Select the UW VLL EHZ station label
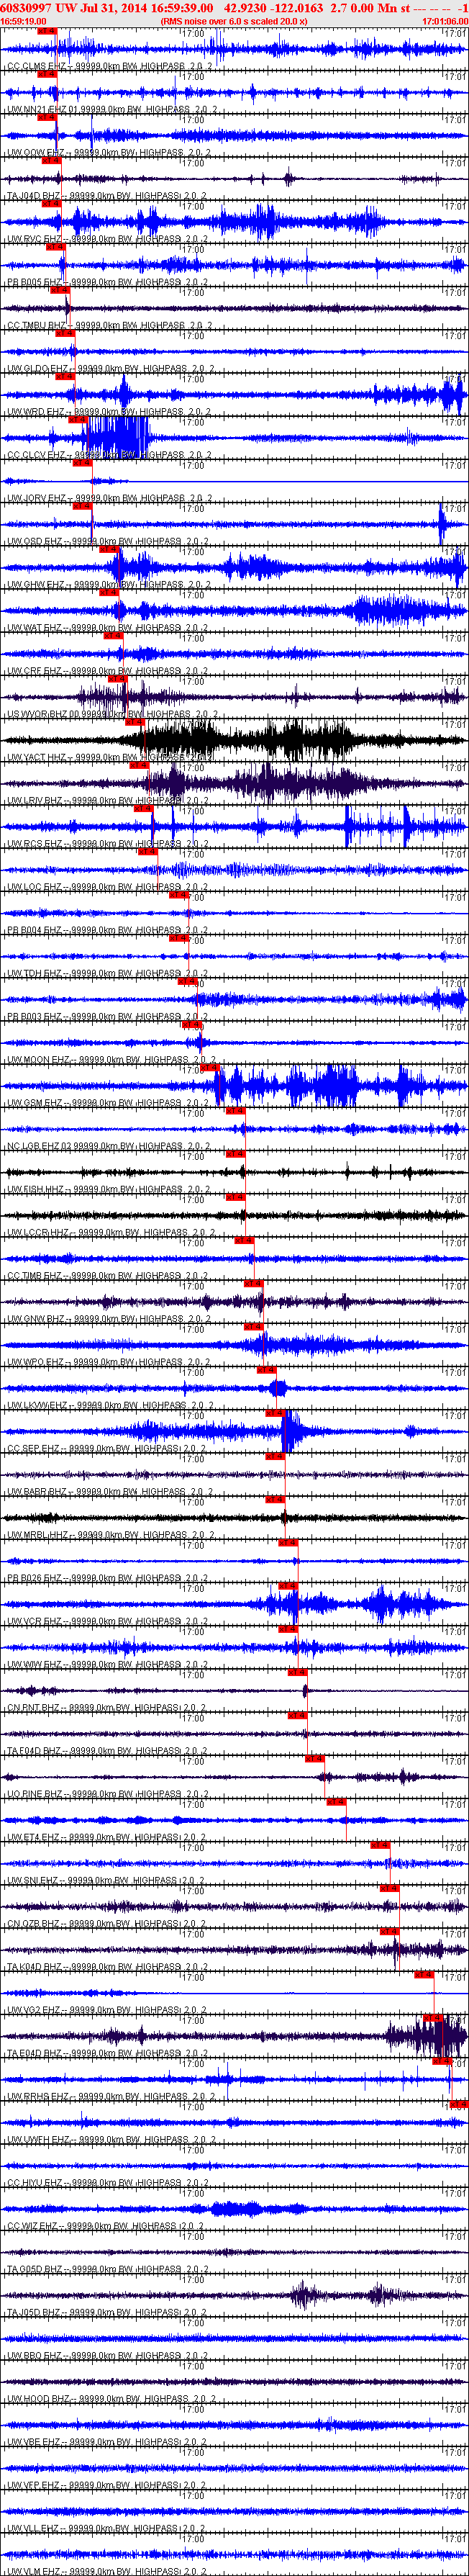The image size is (469, 2576). 107,2527
